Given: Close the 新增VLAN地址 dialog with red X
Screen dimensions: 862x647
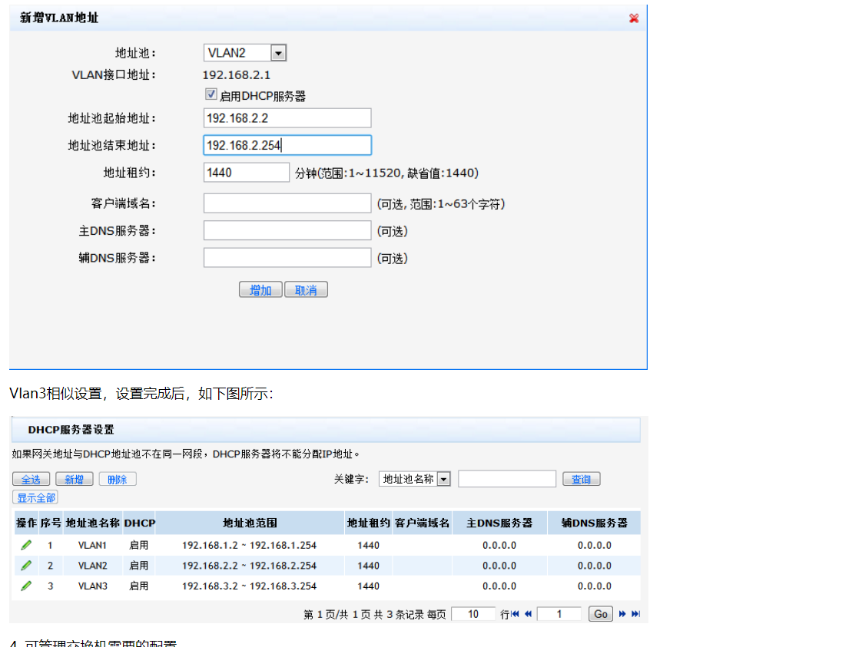Looking at the screenshot, I should [x=634, y=18].
